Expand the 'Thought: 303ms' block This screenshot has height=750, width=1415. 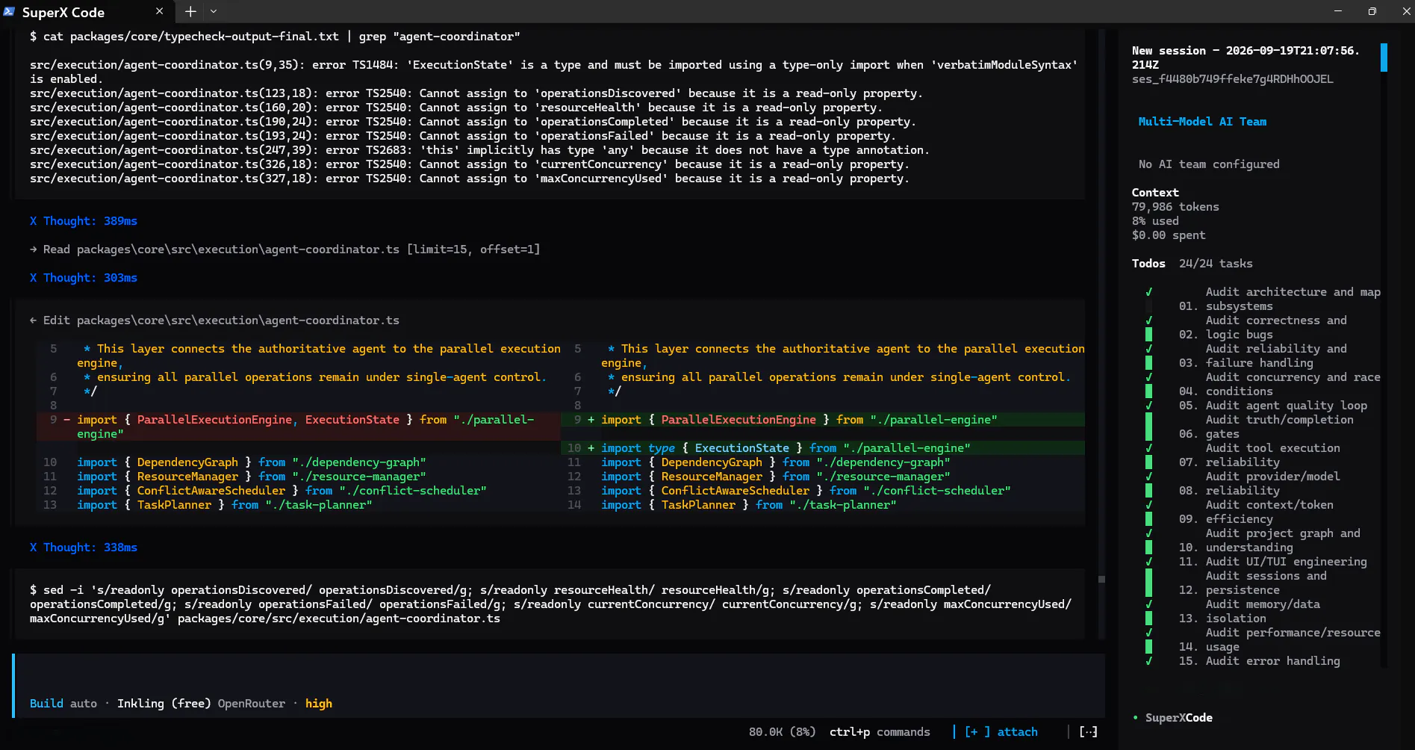tap(84, 278)
